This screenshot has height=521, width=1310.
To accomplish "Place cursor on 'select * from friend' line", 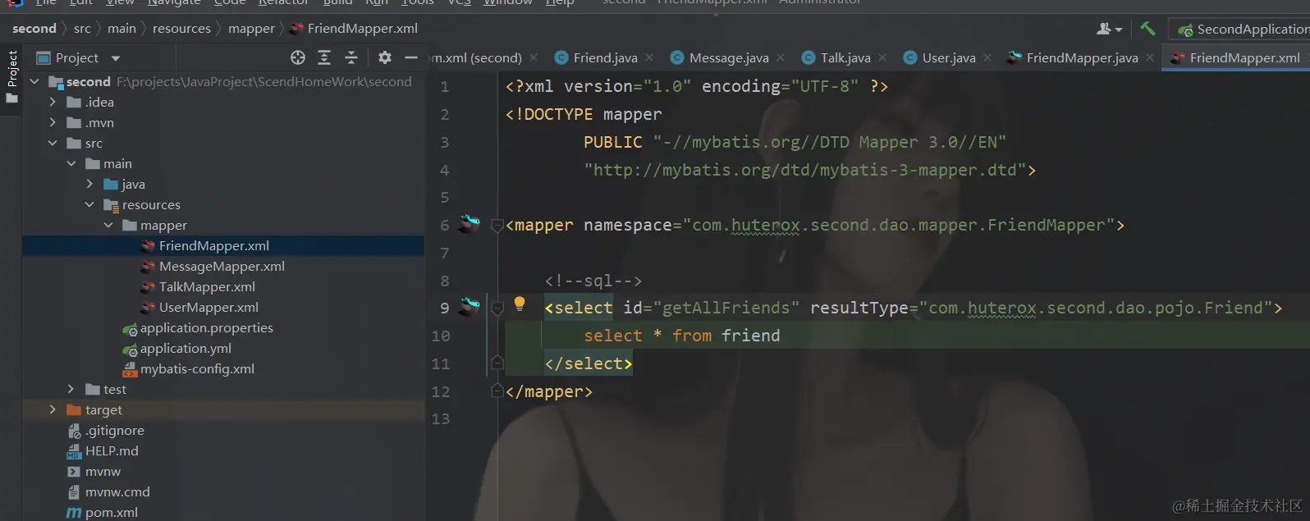I will 682,336.
